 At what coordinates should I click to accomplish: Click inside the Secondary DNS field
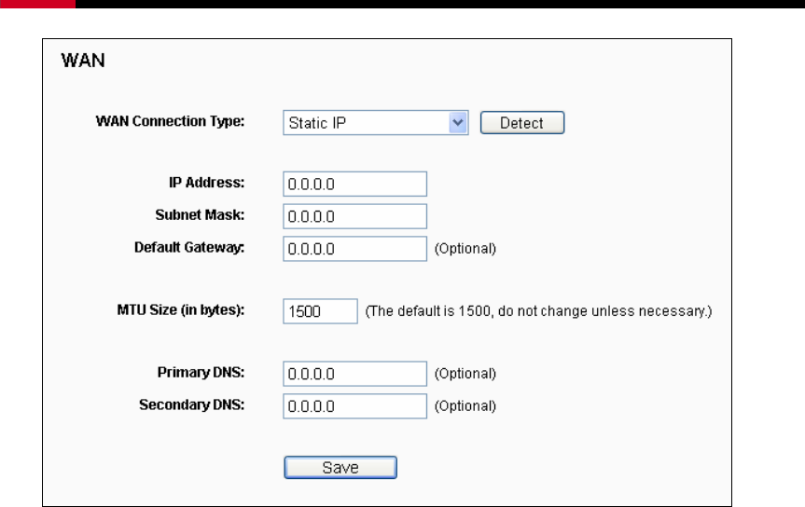pyautogui.click(x=354, y=406)
